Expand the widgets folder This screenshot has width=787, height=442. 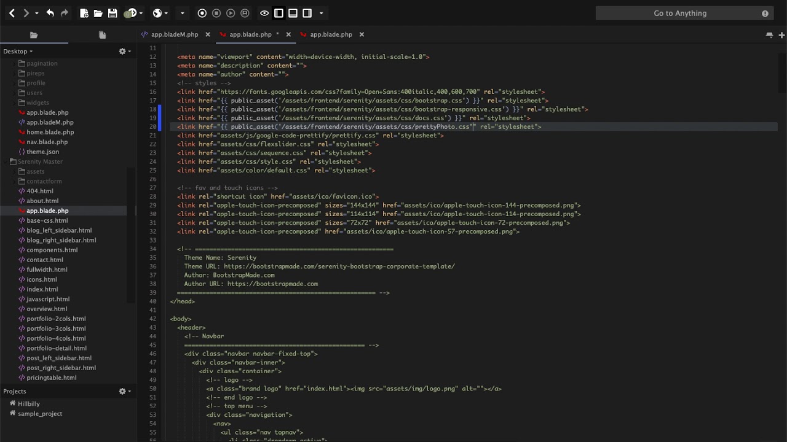[x=14, y=103]
